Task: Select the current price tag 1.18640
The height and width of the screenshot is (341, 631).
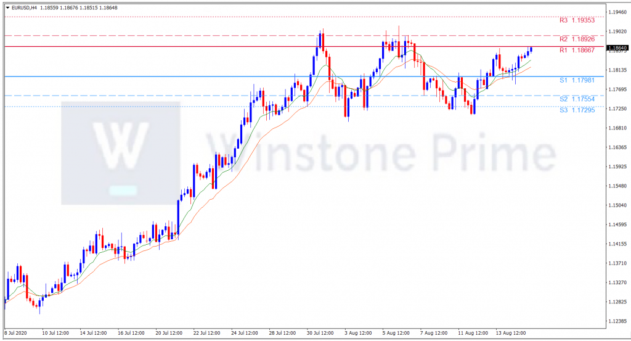Action: 616,48
